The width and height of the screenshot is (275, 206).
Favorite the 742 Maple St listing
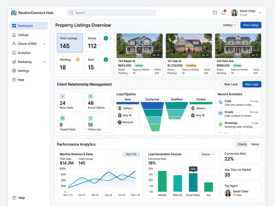coord(158,38)
